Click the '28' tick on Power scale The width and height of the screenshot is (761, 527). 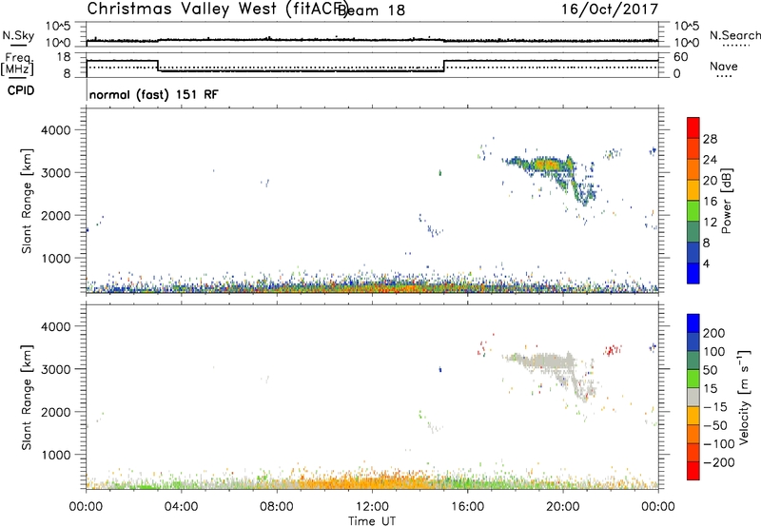[x=710, y=139]
